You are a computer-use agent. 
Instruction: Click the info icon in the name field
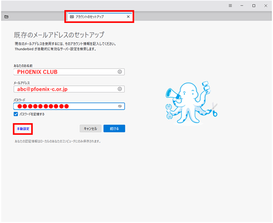(120, 72)
